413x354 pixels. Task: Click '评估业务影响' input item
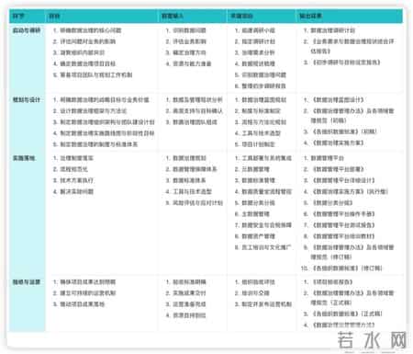[189, 41]
